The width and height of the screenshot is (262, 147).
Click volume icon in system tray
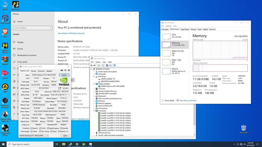coord(244,144)
